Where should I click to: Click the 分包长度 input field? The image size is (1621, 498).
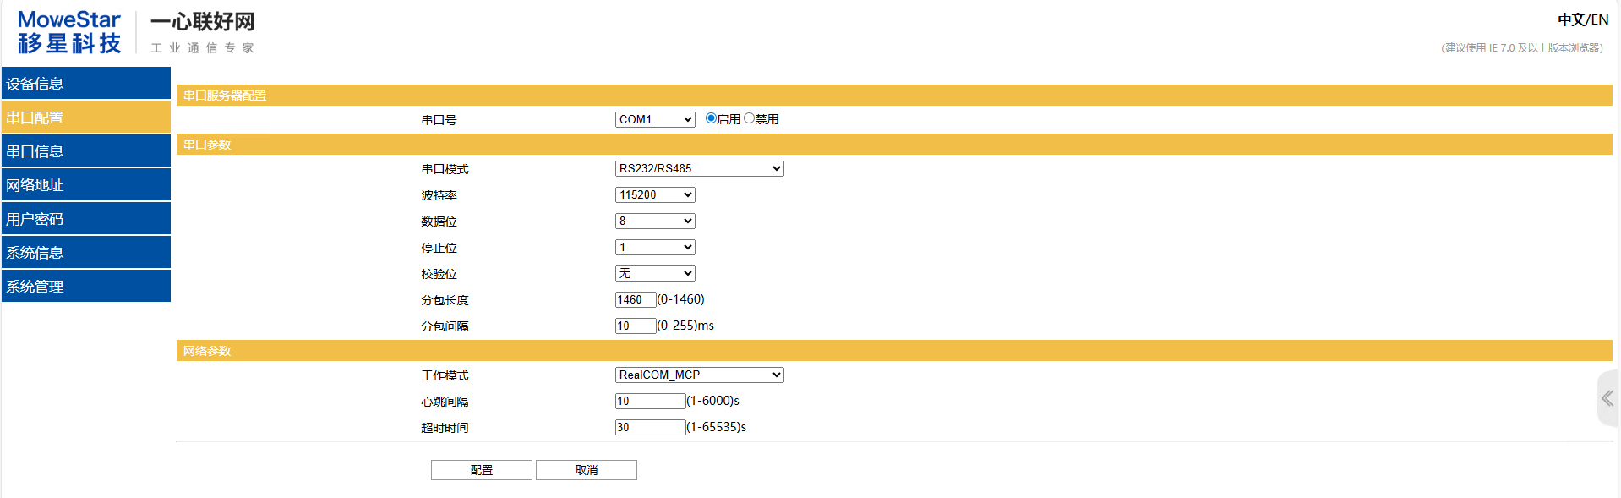pyautogui.click(x=636, y=299)
